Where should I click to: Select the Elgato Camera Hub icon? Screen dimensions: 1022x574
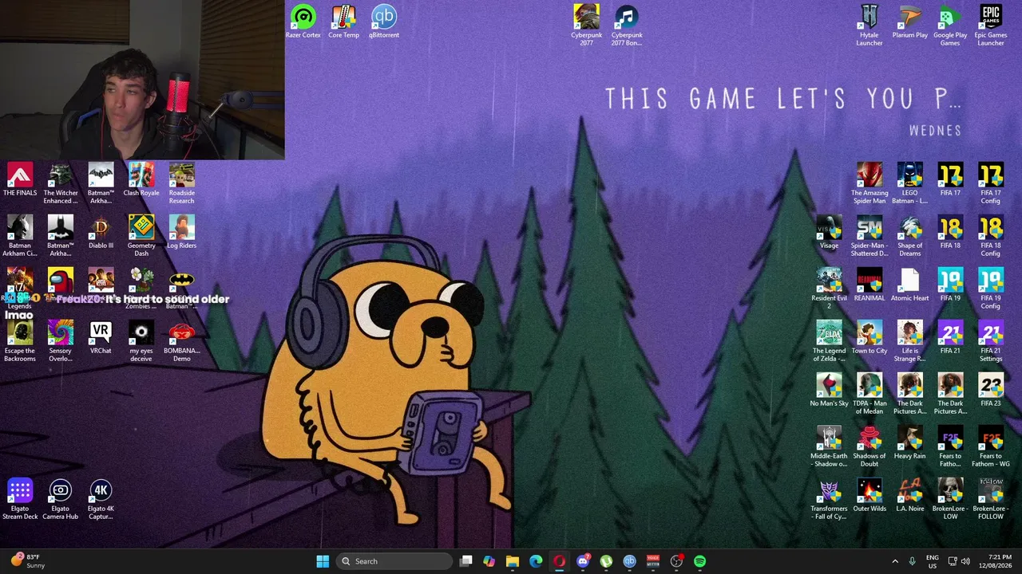(61, 499)
